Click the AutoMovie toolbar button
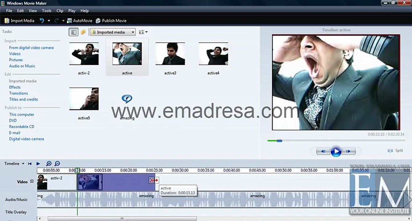The height and width of the screenshot is (221, 412). pos(80,21)
